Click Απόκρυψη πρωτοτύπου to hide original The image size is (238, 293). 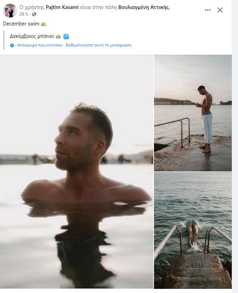pyautogui.click(x=40, y=45)
